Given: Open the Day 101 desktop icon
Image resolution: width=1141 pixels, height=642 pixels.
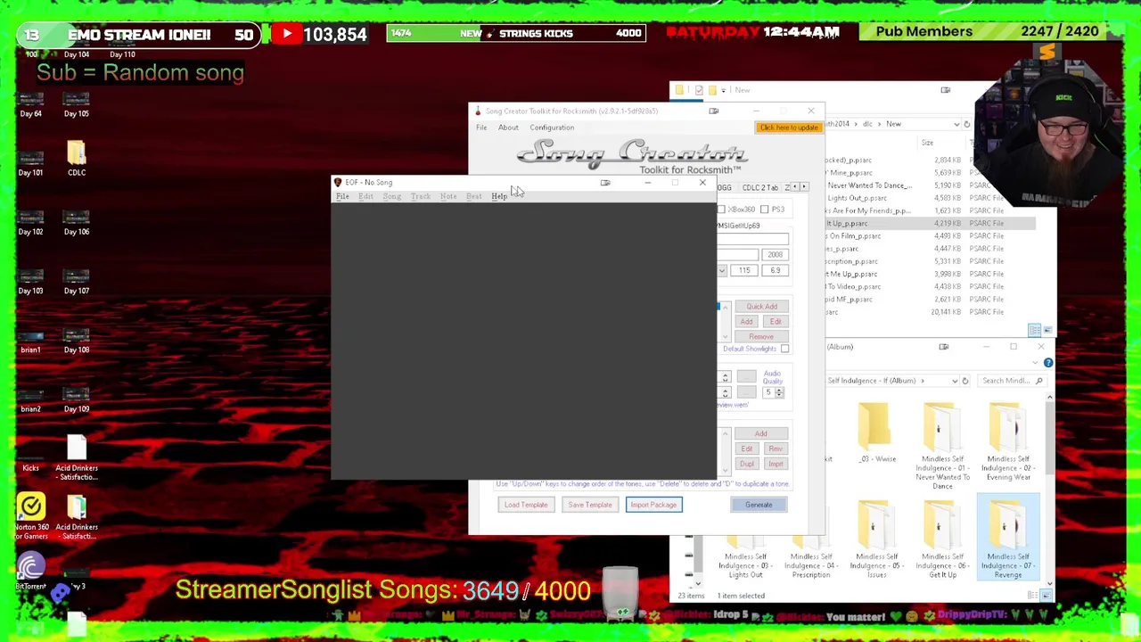Looking at the screenshot, I should tap(30, 161).
